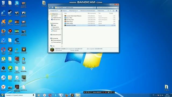Open the Cheat Engine desktop shortcut
Image resolution: width=172 pixels, height=97 pixels.
pyautogui.click(x=17, y=41)
